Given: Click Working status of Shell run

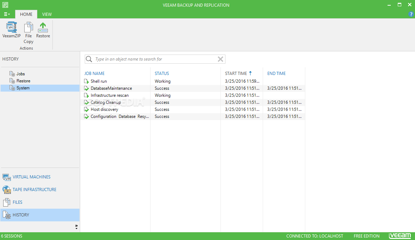Looking at the screenshot, I should (x=162, y=81).
